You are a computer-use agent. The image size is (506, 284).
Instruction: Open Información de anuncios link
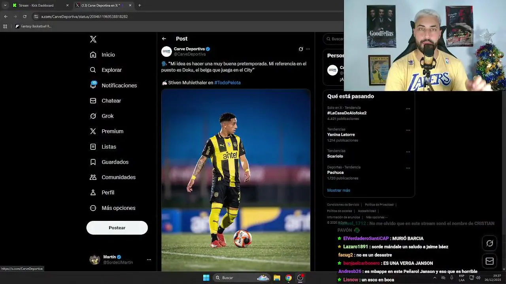click(x=344, y=217)
